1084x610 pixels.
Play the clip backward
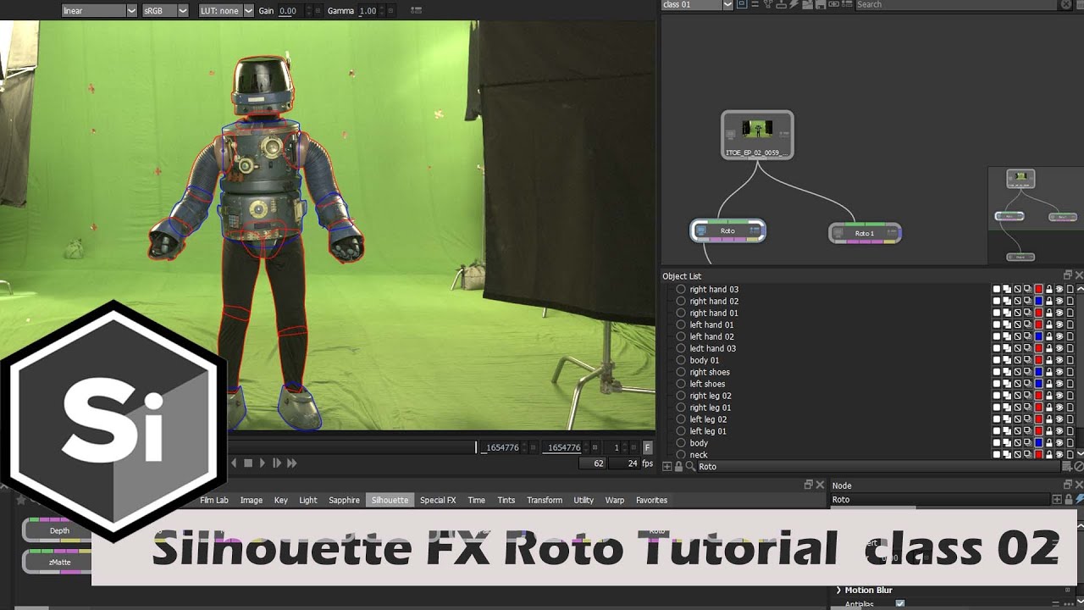(235, 463)
